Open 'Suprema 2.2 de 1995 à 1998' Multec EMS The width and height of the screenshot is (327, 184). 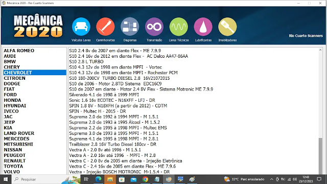coord(118,128)
